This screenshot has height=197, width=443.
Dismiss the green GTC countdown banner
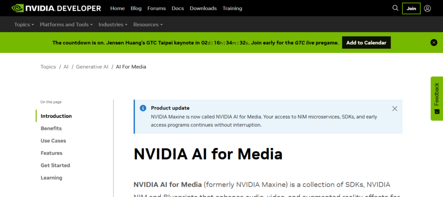pyautogui.click(x=433, y=43)
